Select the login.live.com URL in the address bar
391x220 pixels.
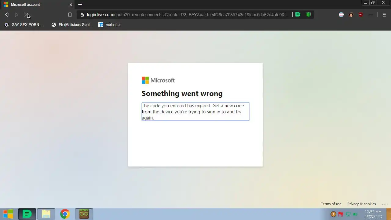pos(188,15)
